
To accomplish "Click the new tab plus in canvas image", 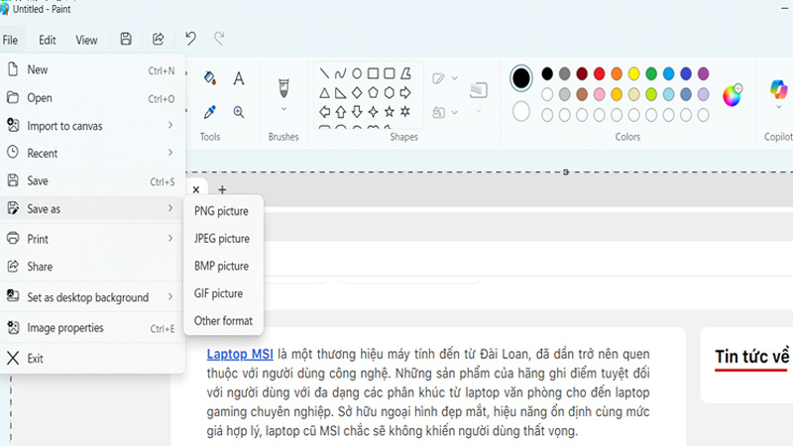I will pos(222,189).
